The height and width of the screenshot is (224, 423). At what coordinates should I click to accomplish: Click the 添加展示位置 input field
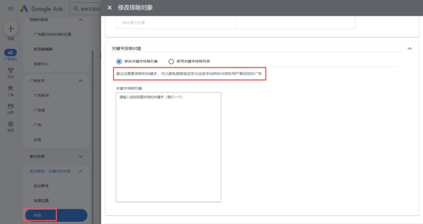(x=176, y=23)
